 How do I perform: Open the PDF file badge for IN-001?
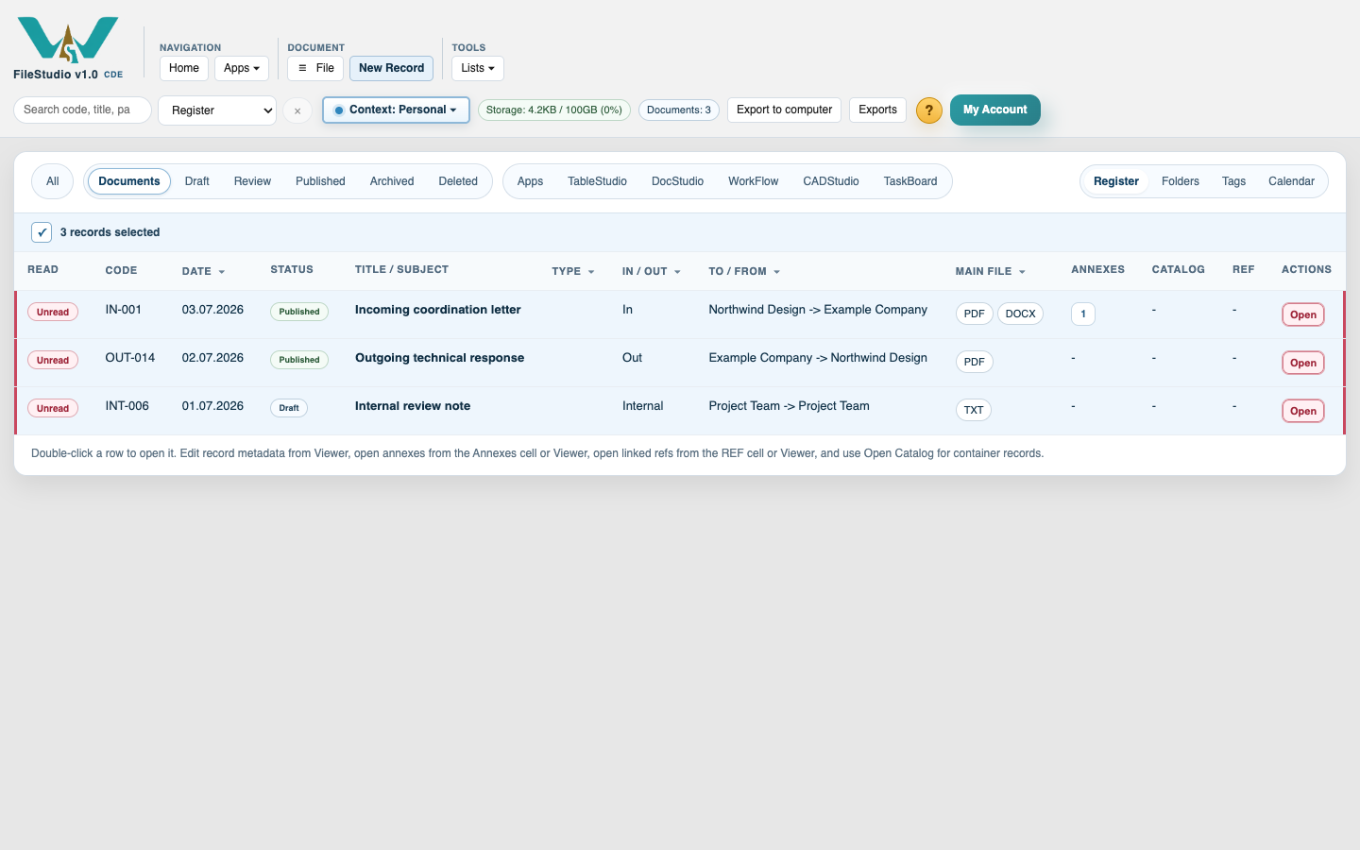975,314
